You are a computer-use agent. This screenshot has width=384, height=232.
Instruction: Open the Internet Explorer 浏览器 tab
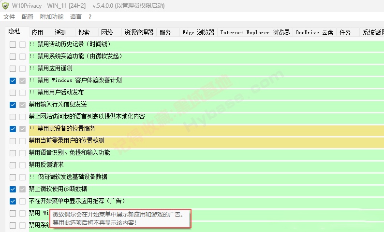[255, 32]
